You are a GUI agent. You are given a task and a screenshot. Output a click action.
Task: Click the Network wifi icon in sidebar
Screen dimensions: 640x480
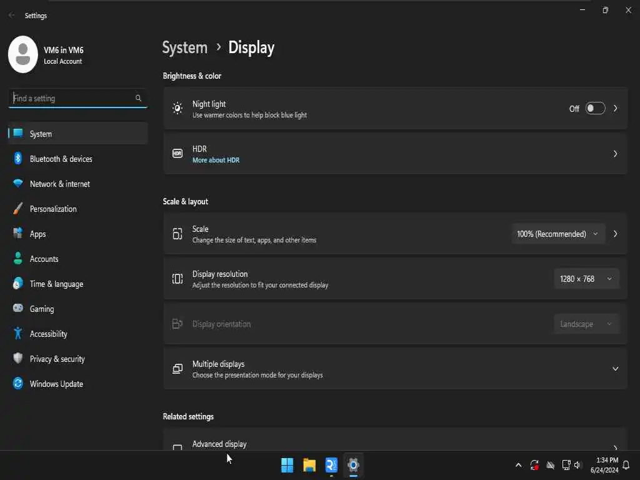(18, 183)
